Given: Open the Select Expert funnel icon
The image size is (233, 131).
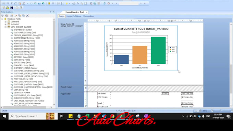Looking at the screenshot, I should point(67,3).
